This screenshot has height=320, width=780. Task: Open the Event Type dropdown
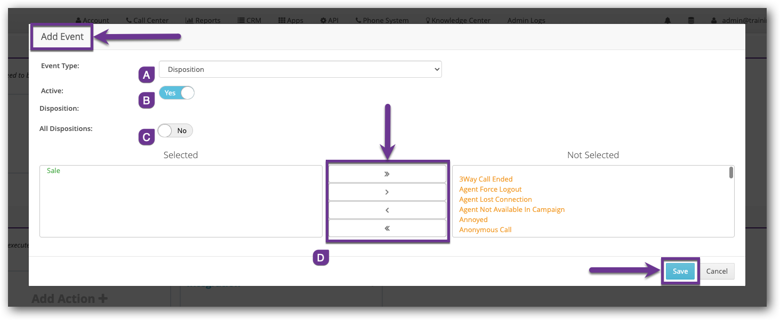(300, 69)
